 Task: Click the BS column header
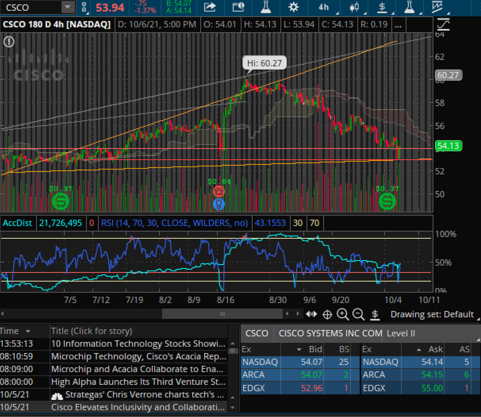(x=344, y=349)
